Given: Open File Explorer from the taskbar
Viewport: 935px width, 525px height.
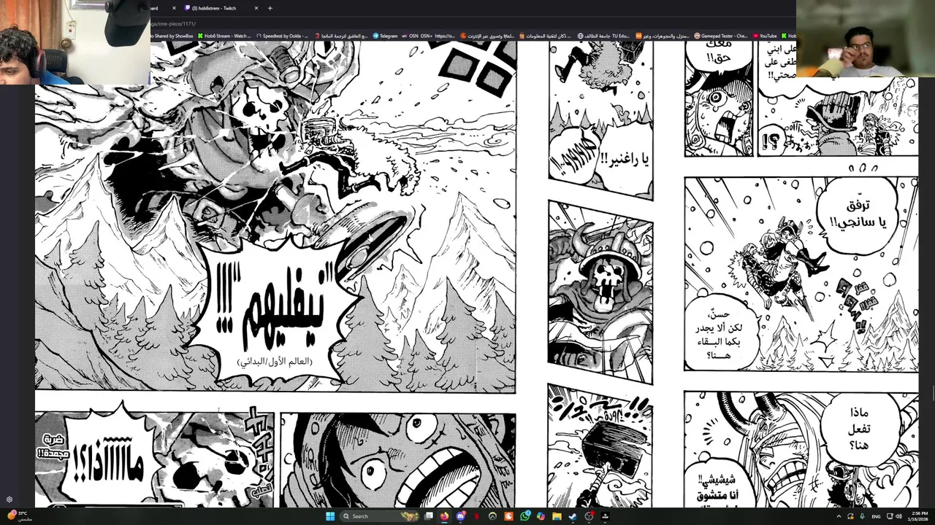Looking at the screenshot, I should click(557, 516).
